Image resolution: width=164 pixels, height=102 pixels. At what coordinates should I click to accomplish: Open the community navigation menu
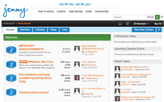point(102,11)
